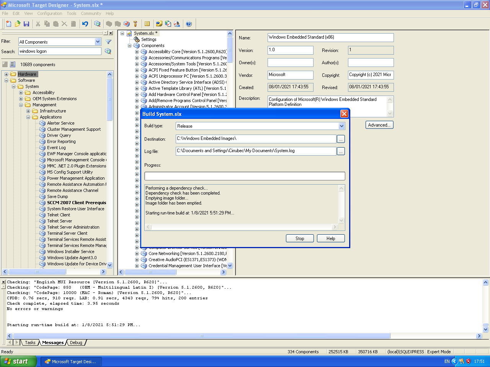490x367 pixels.
Task: Click the Save floppy disk icon
Action: coord(26,24)
